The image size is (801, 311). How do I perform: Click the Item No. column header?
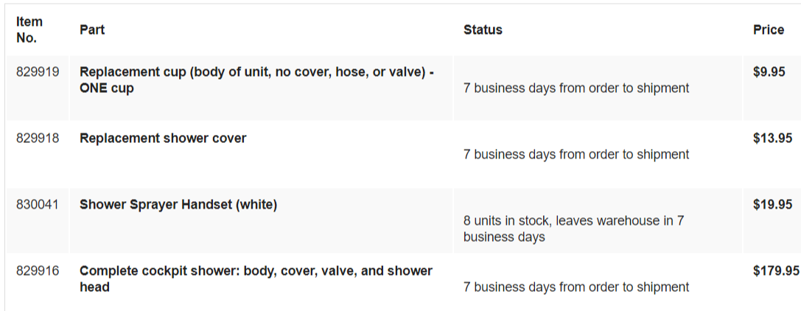[29, 29]
